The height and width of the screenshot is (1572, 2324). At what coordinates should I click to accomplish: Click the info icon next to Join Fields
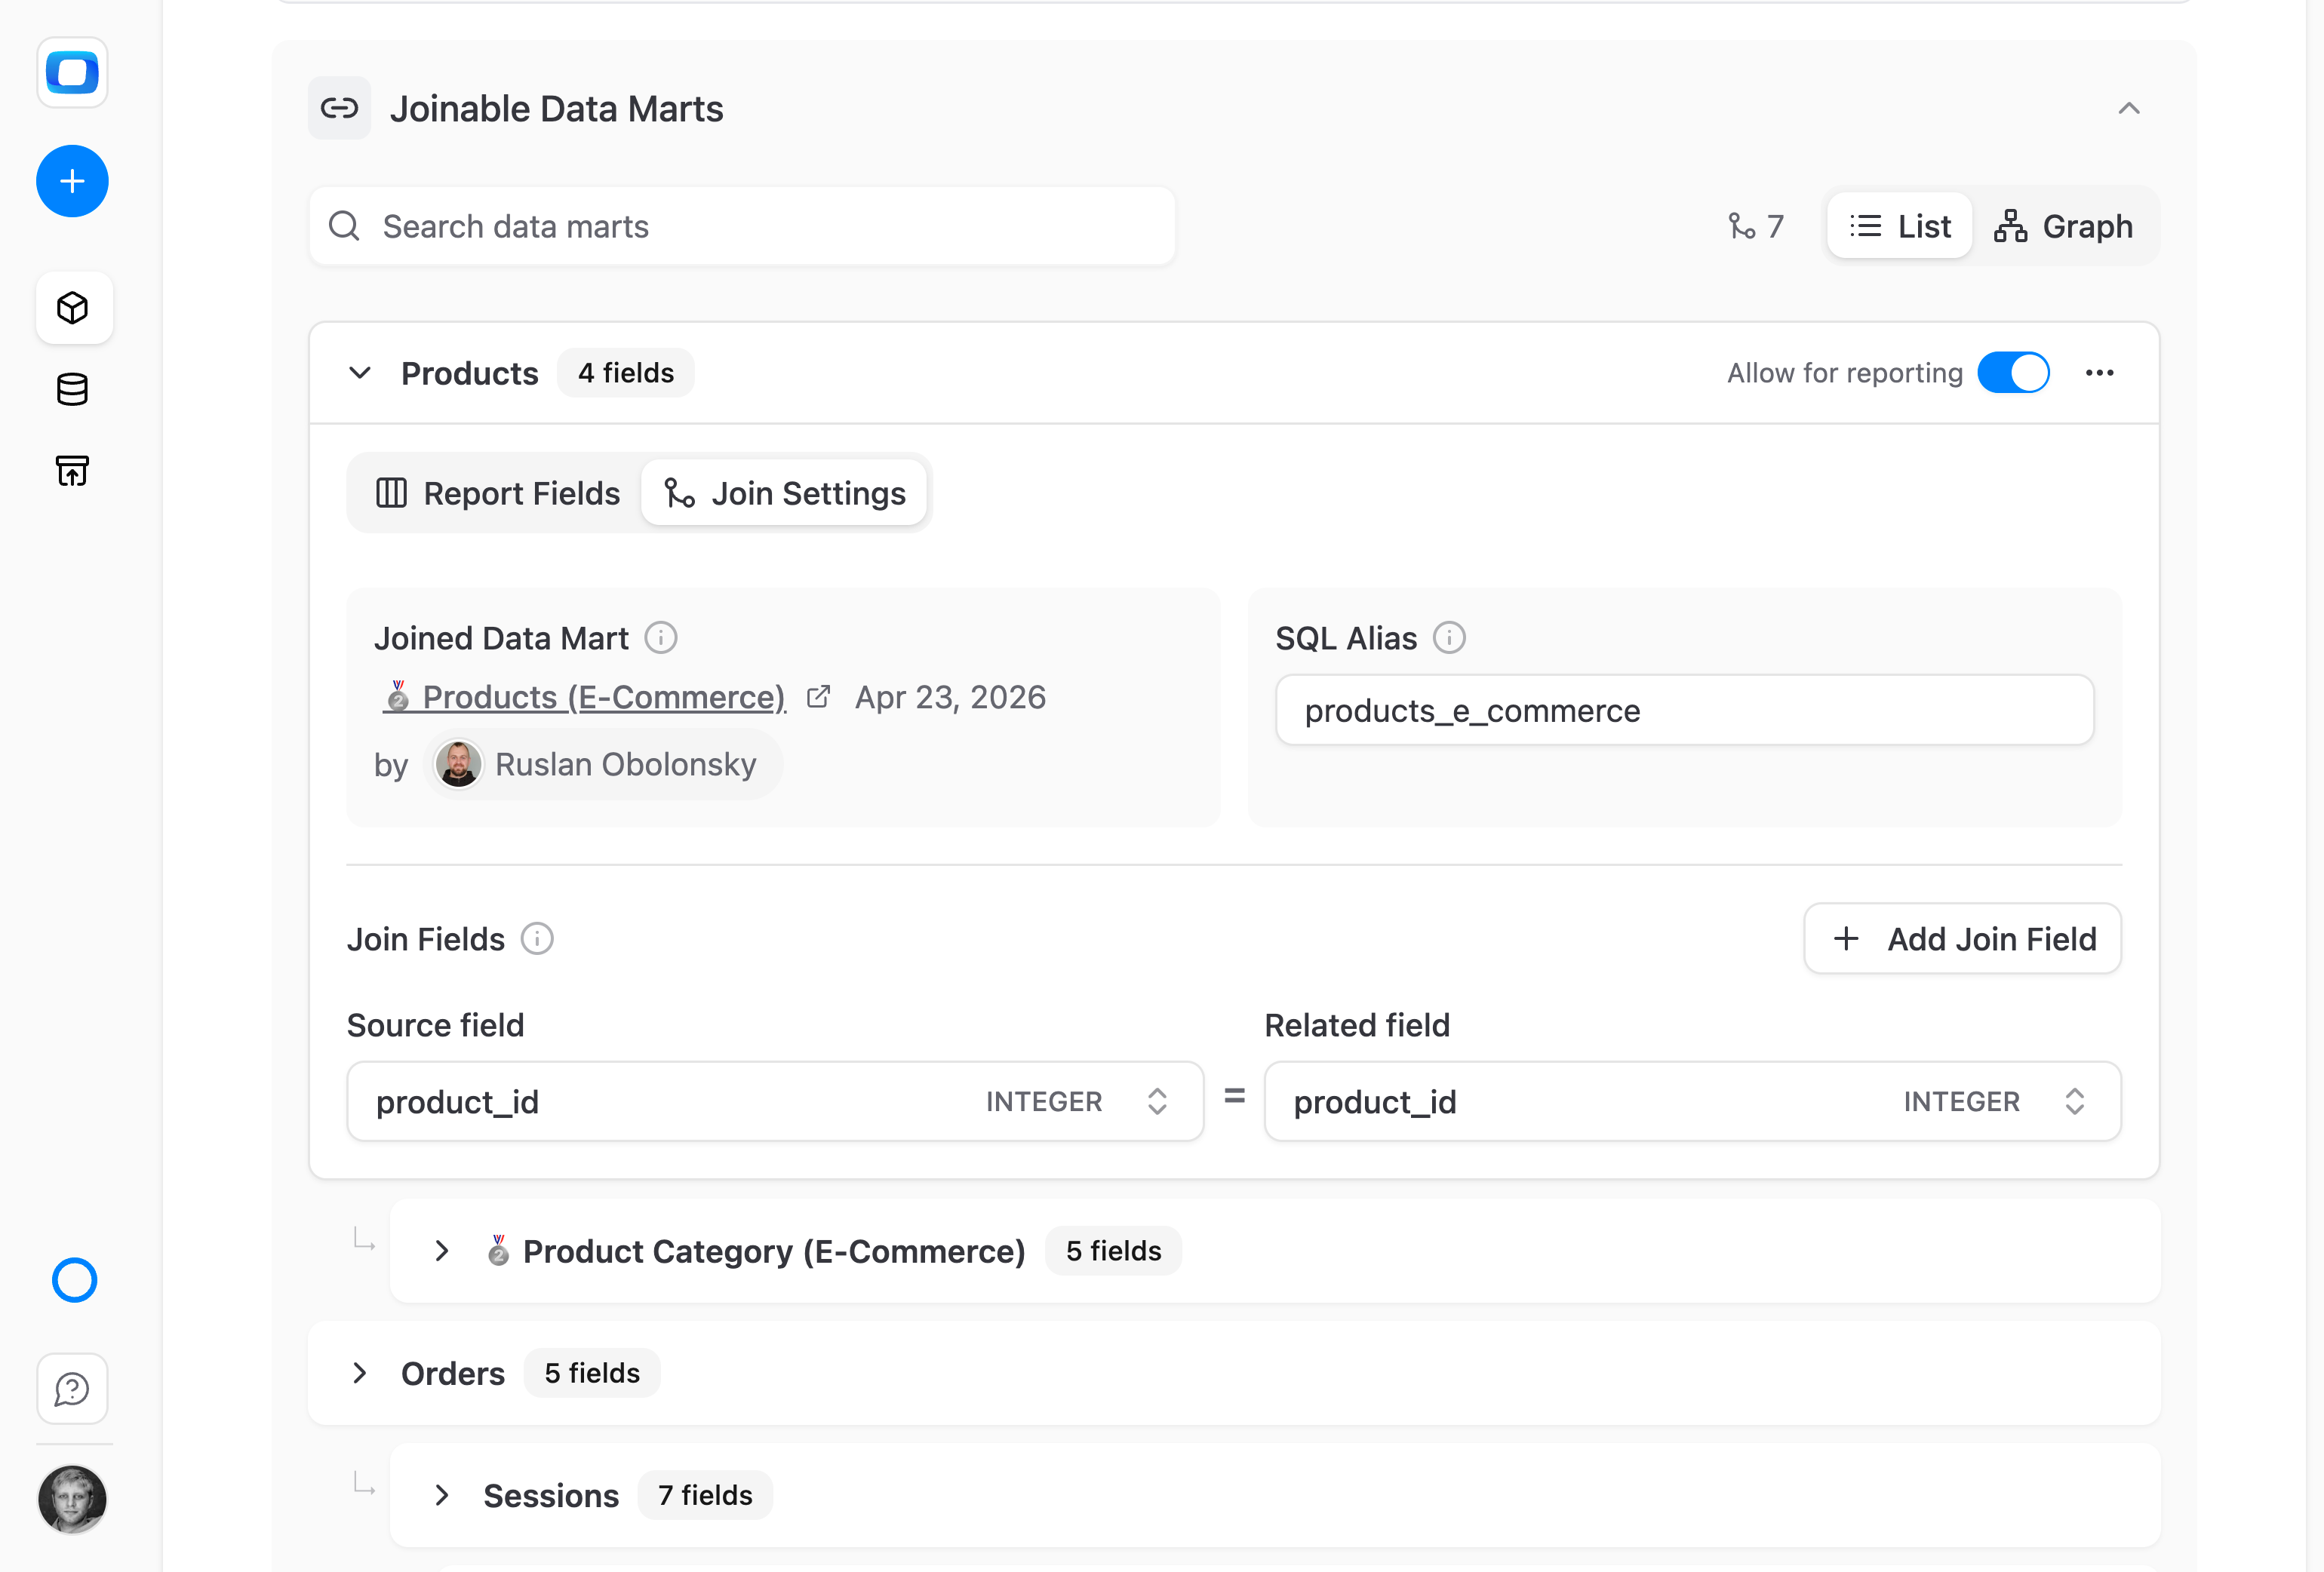pos(537,938)
